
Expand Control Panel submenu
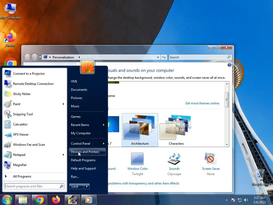(104, 143)
